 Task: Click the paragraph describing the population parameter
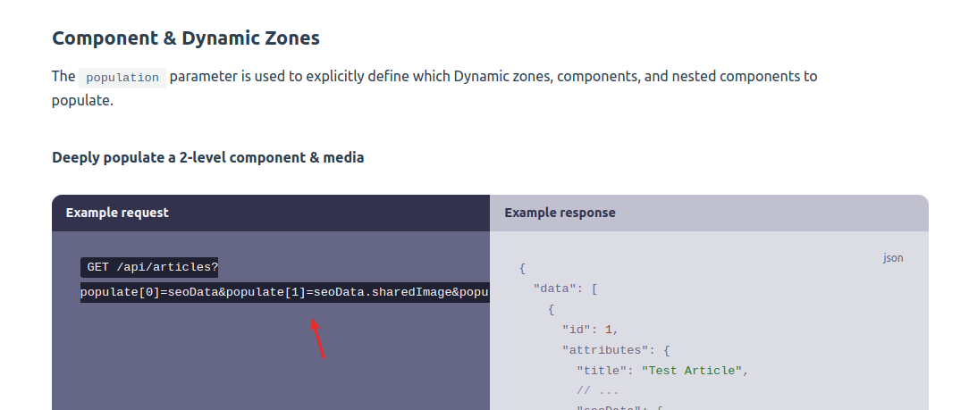[x=434, y=88]
